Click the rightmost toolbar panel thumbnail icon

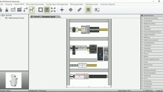click(x=97, y=10)
